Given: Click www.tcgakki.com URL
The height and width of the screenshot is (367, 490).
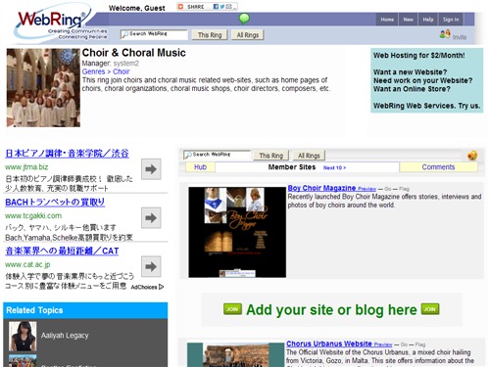Looking at the screenshot, I should pyautogui.click(x=33, y=215).
